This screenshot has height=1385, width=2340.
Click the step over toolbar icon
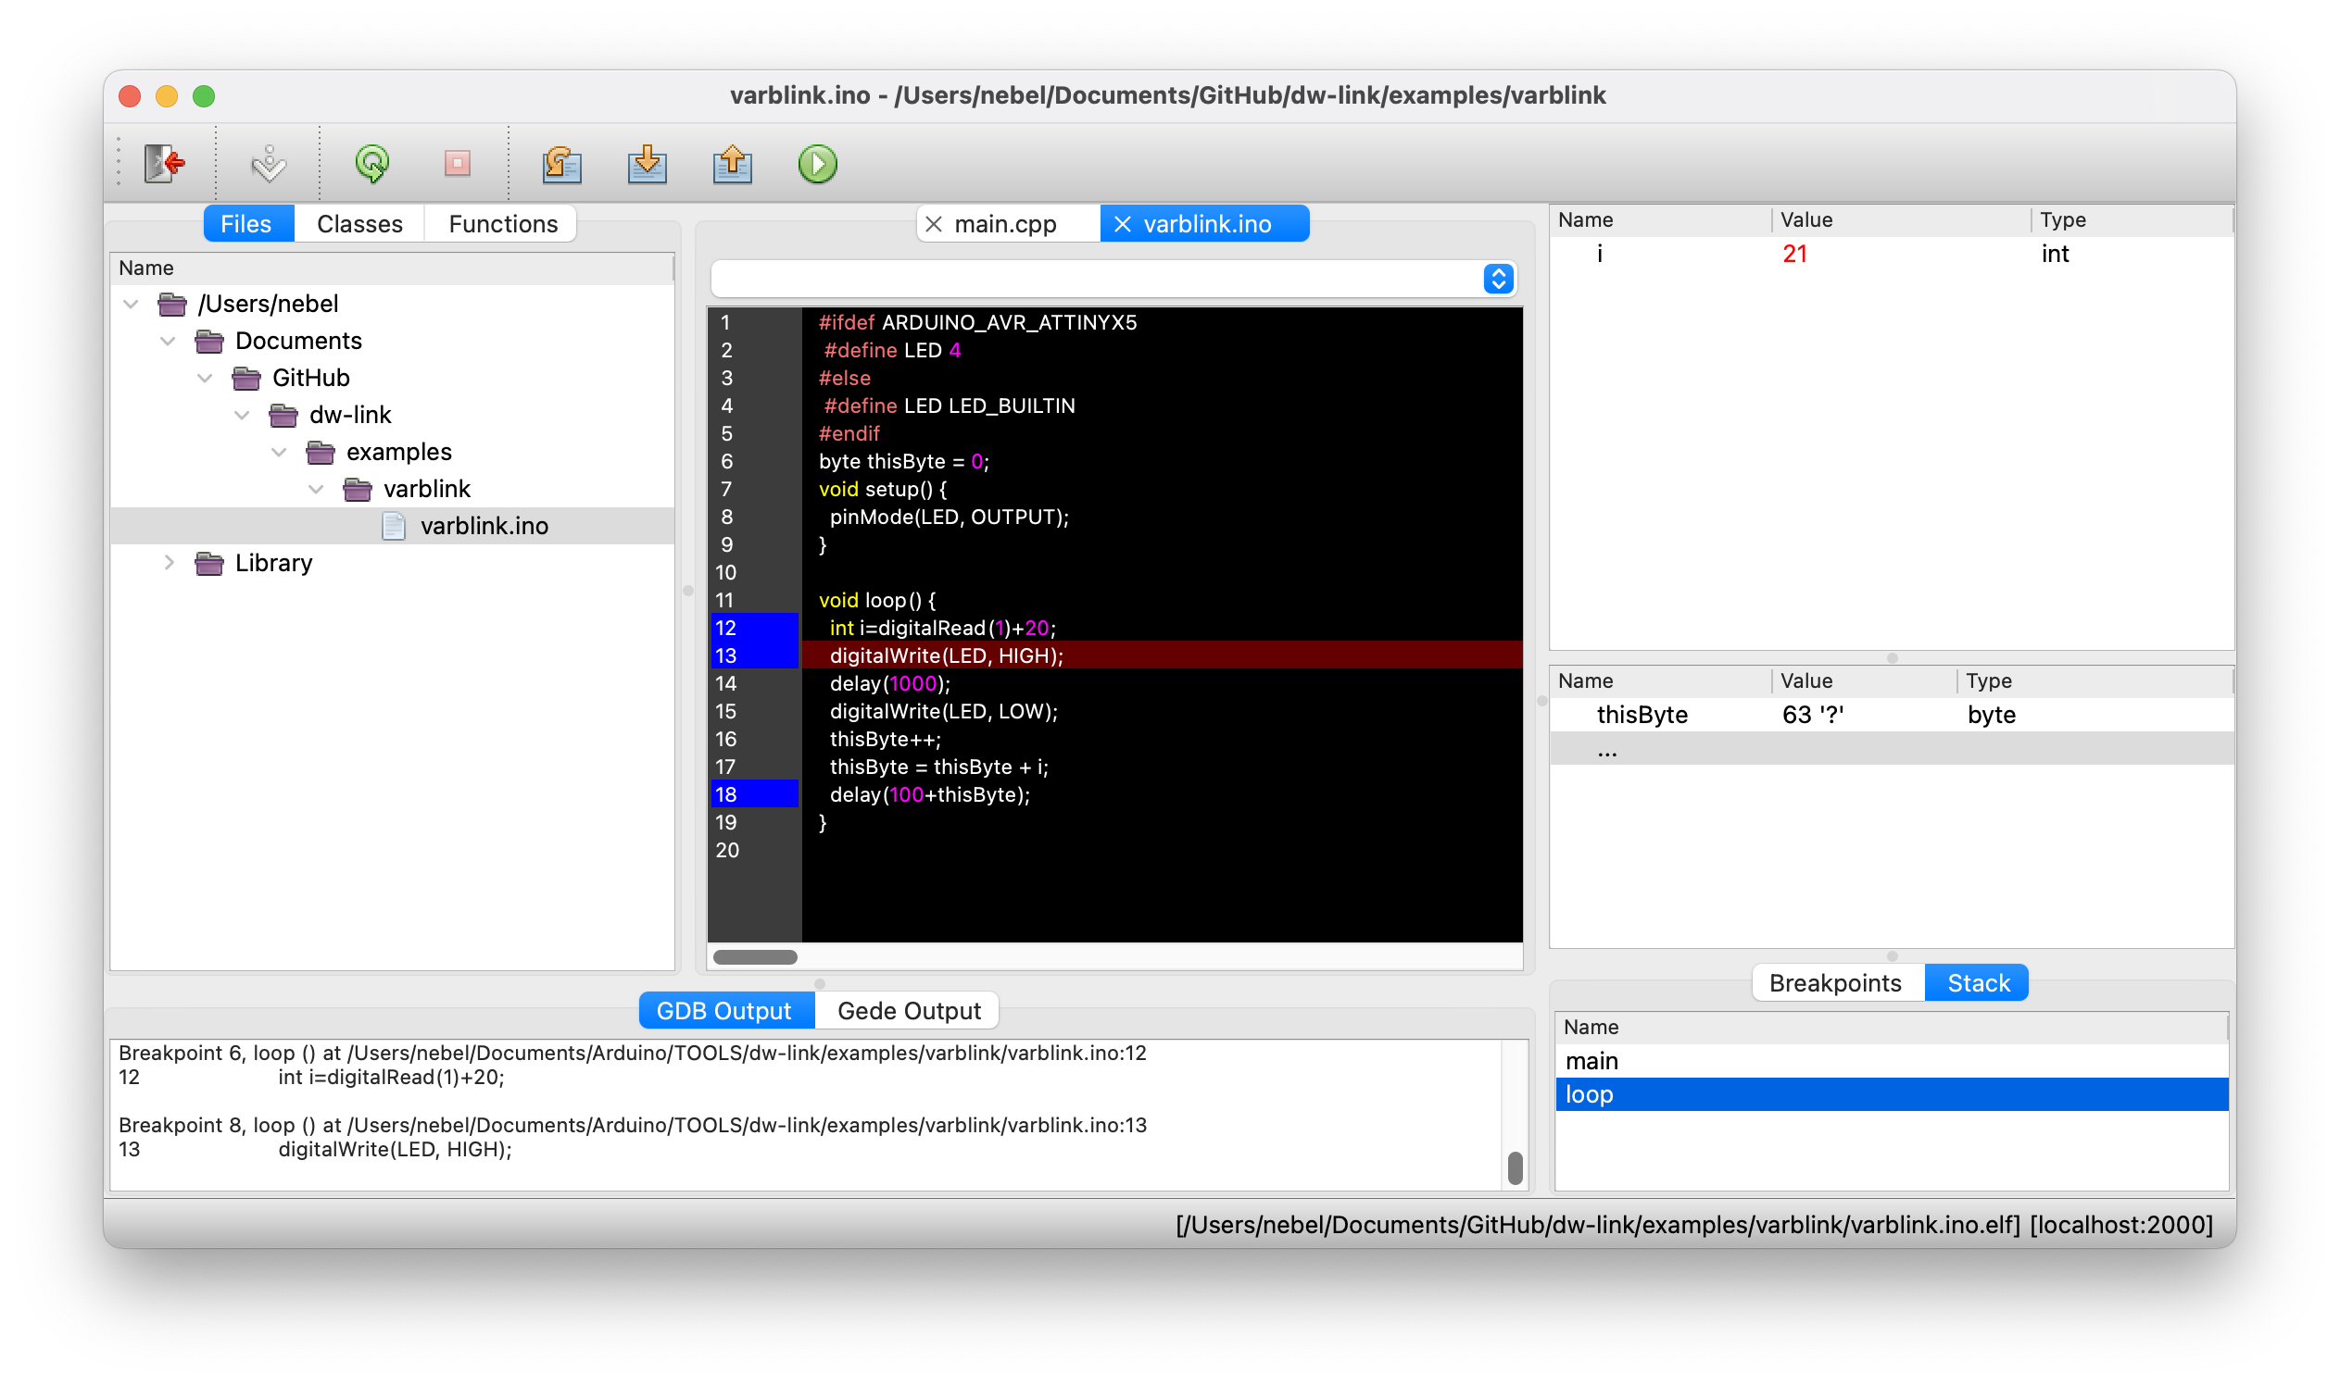pos(561,164)
